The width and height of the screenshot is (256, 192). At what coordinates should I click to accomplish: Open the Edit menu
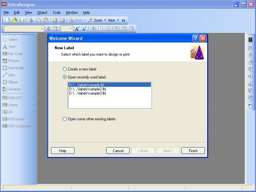pos(17,13)
